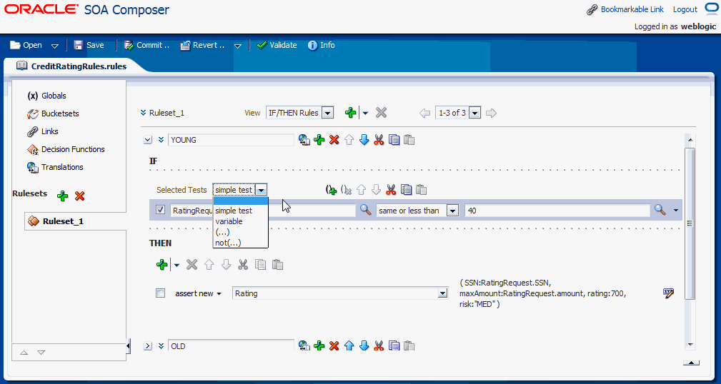721x384 pixels.
Task: Open add-rule dropdown arrow beside plus
Action: 366,113
